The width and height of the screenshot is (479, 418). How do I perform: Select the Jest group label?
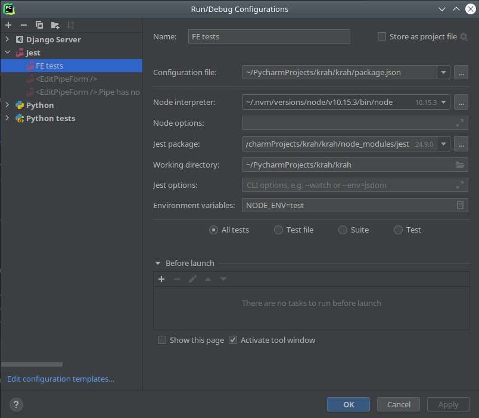(33, 53)
